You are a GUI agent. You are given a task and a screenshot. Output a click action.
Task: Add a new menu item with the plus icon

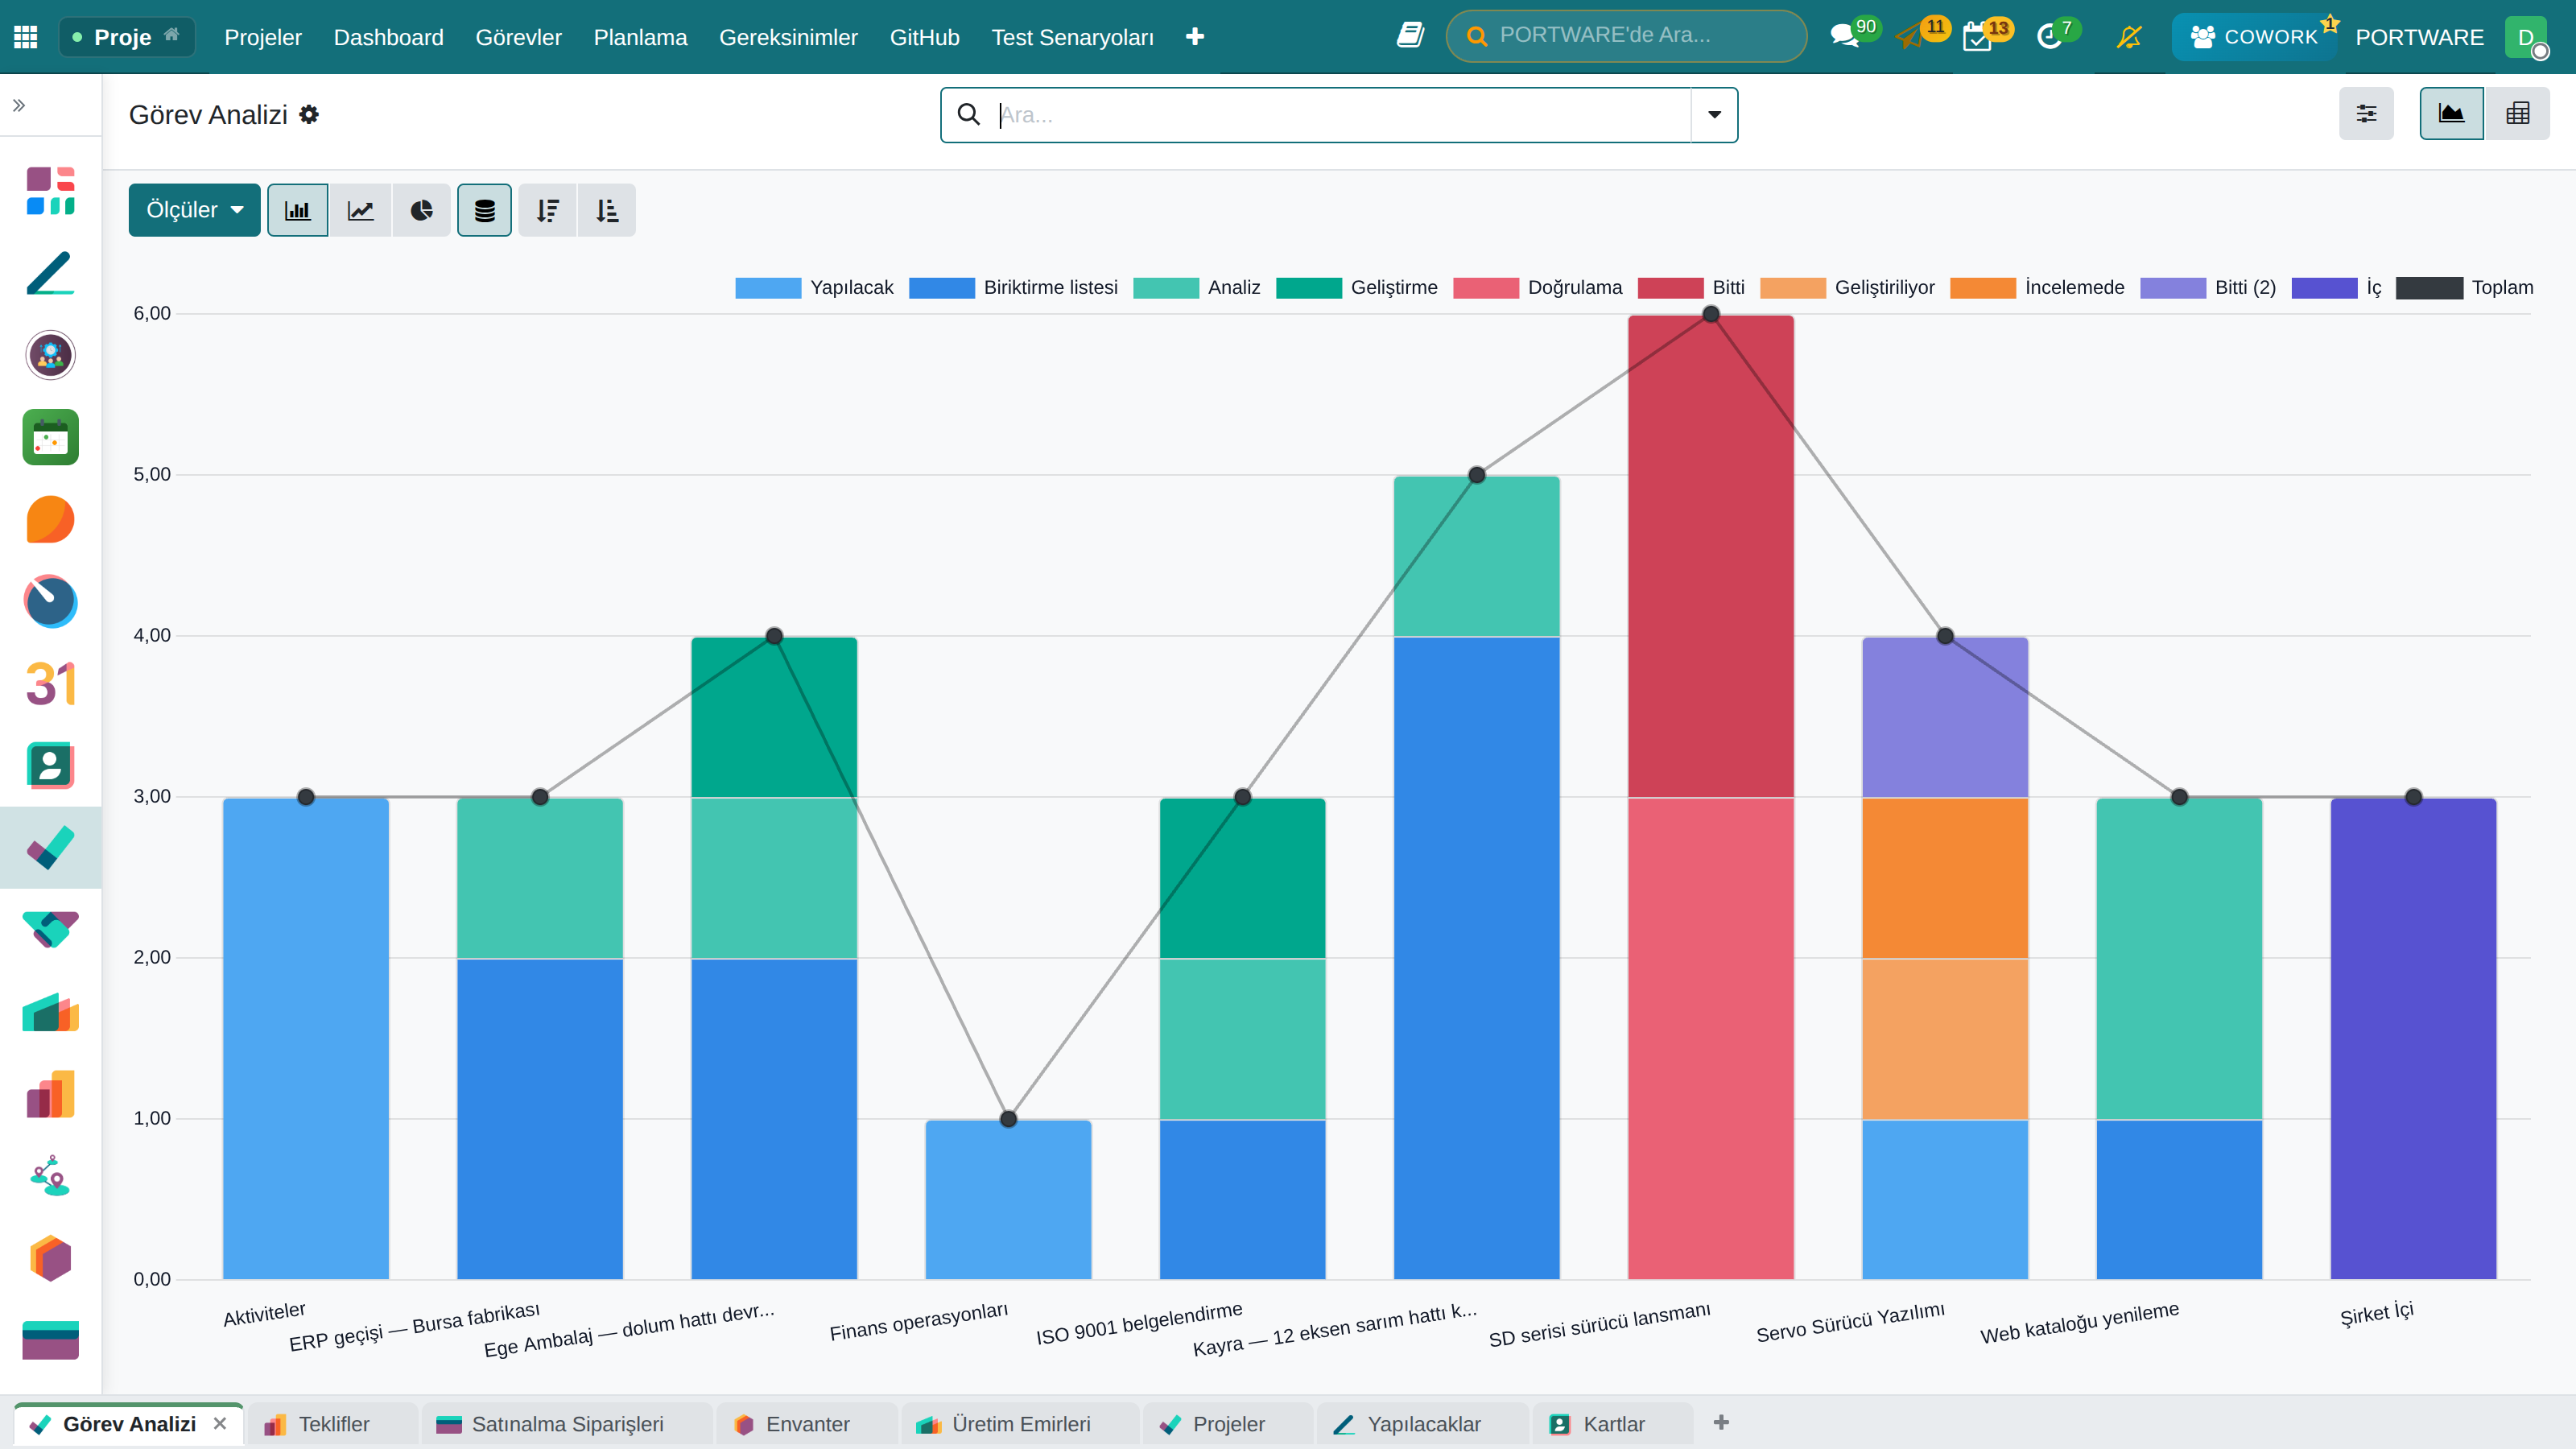[x=1195, y=37]
